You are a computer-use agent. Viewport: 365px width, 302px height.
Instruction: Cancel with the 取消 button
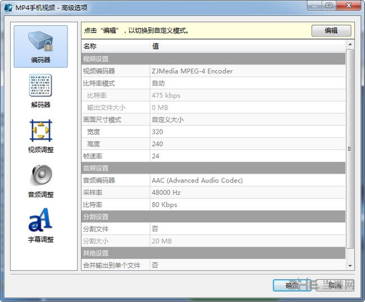tap(335, 285)
